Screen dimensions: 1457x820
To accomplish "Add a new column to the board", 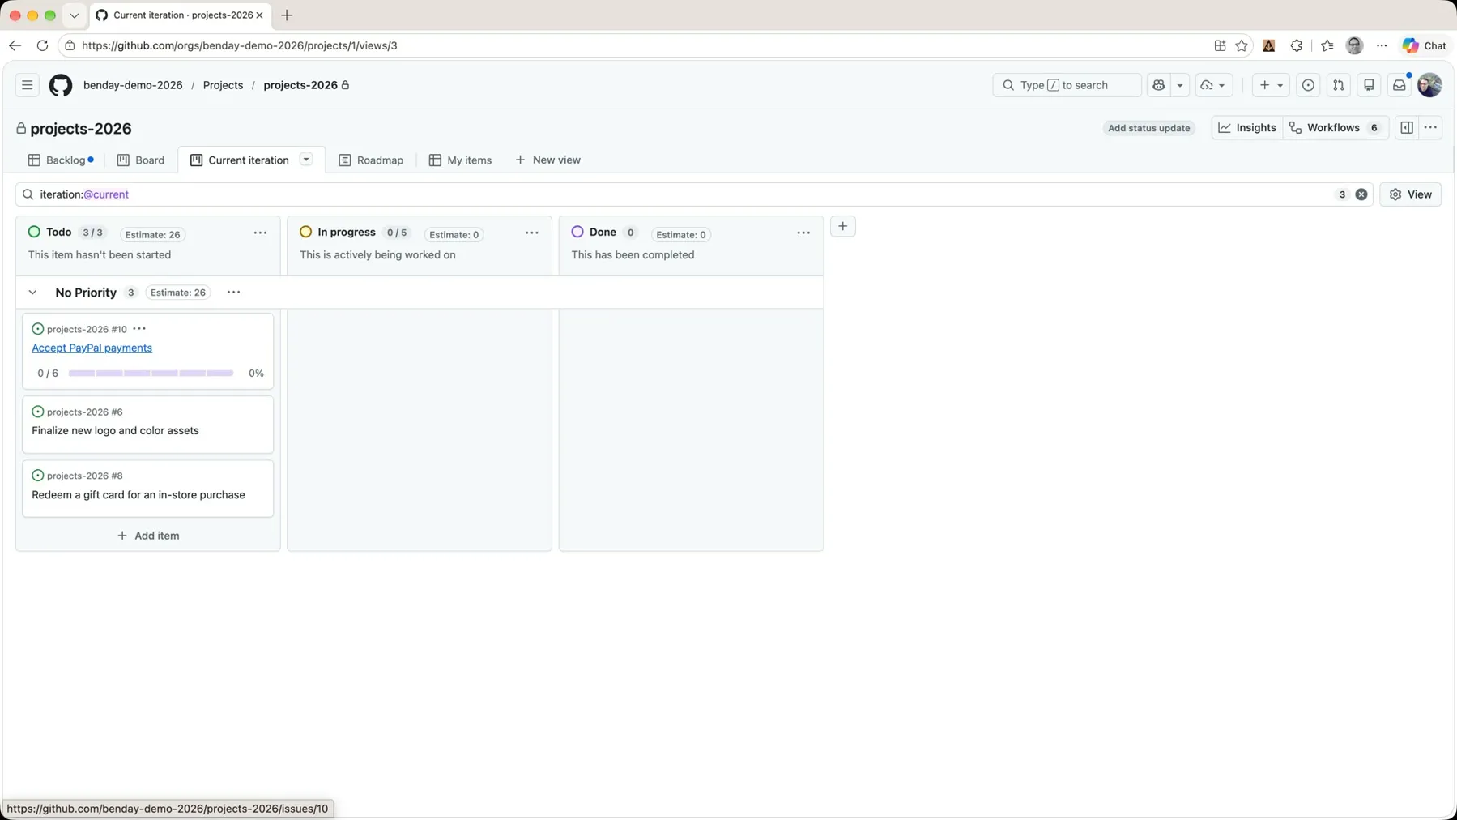I will click(x=843, y=227).
